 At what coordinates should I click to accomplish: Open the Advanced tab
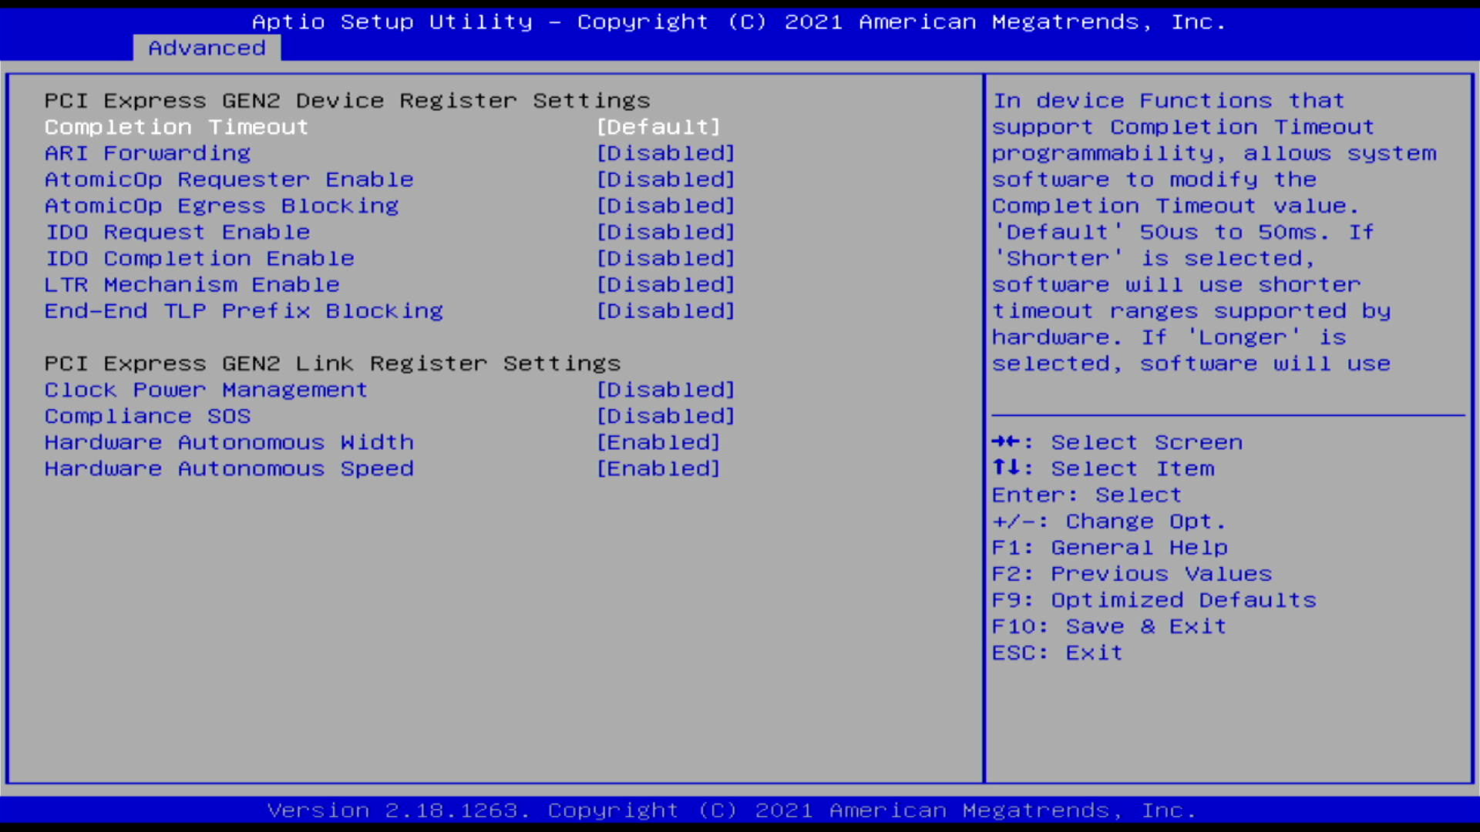[x=207, y=48]
